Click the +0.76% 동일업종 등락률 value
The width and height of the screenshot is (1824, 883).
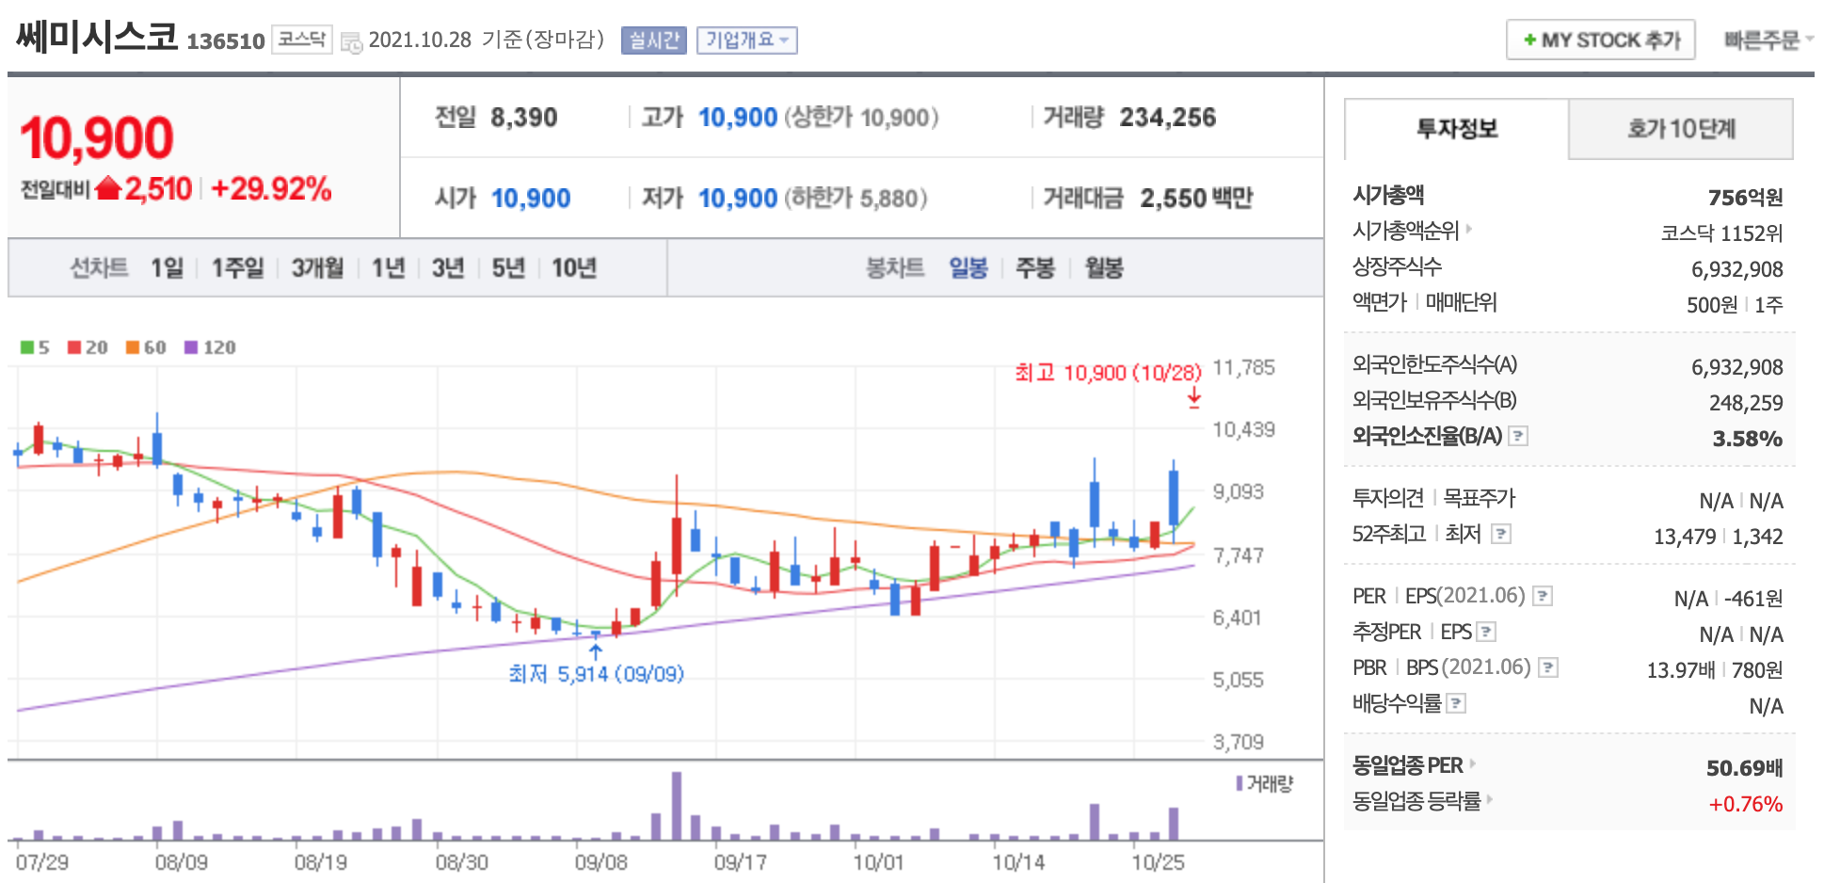point(1746,804)
